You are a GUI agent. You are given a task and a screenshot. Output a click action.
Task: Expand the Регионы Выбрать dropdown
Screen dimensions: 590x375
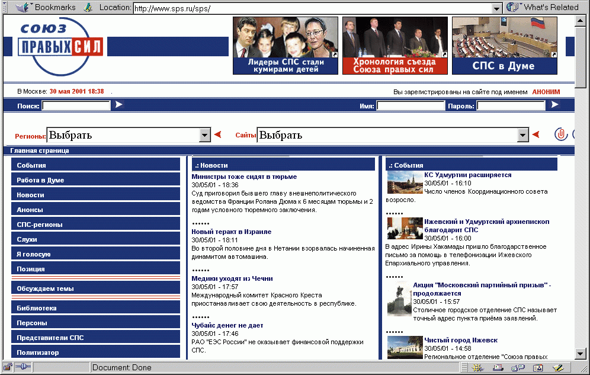(205, 135)
